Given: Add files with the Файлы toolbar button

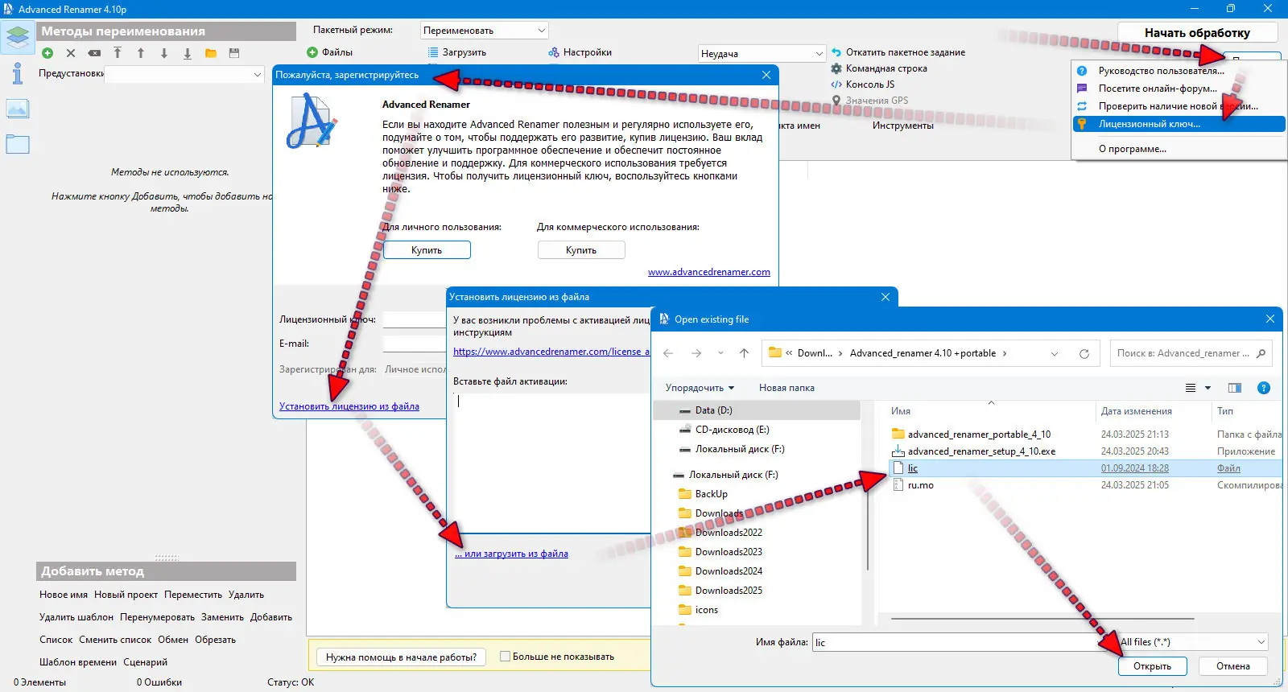Looking at the screenshot, I should click(x=329, y=52).
